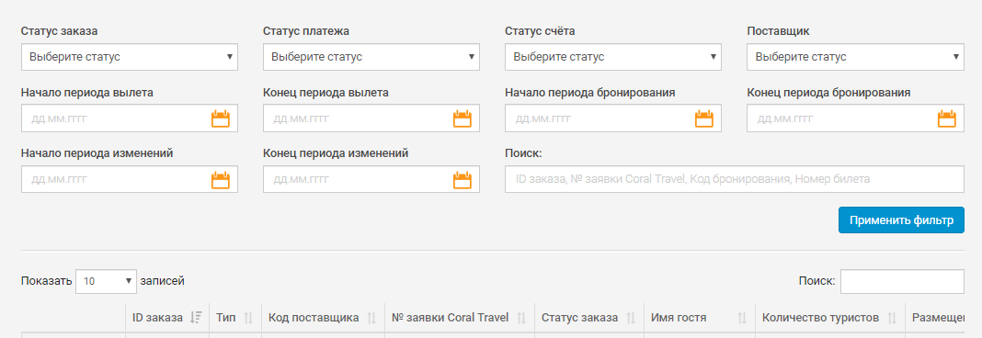Image resolution: width=982 pixels, height=338 pixels.
Task: Expand the Статус платежа dropdown
Action: (x=371, y=57)
